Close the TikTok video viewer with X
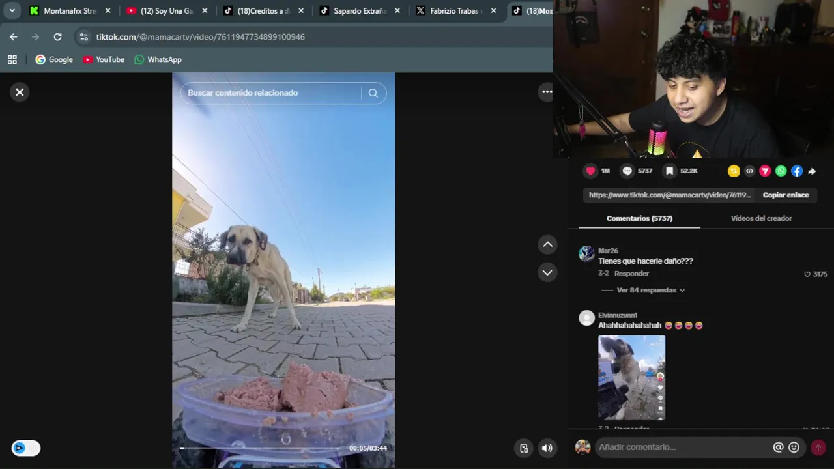Screen dimensions: 834x469 20,92
